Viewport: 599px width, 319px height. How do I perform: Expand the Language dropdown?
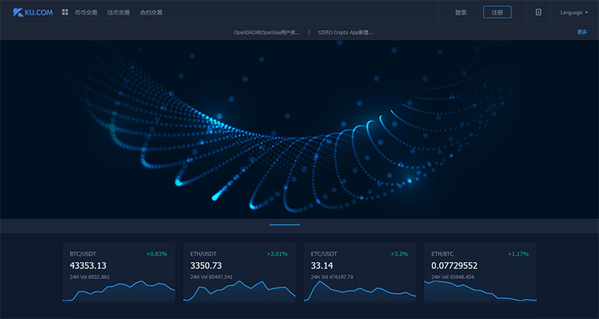[x=574, y=12]
